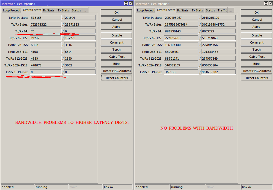Add Comment in sfp-sfpplus3 window
Screen dimensions: 273x190
(x=116, y=42)
